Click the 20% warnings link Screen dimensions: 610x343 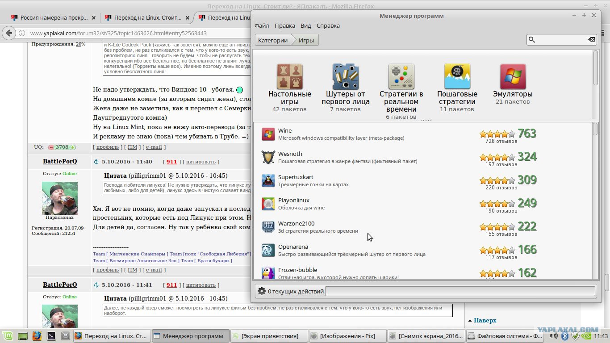point(81,44)
